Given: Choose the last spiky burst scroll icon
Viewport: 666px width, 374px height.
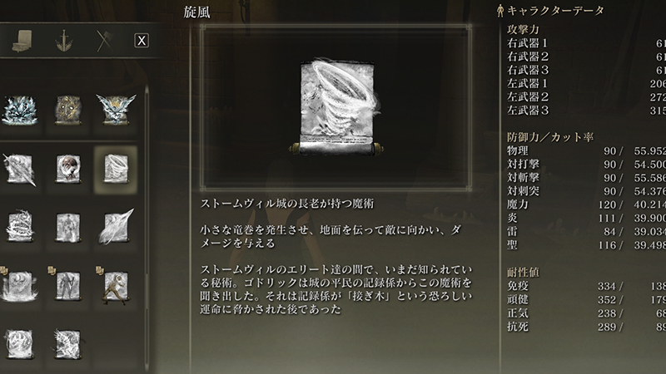Looking at the screenshot, I should 67,345.
